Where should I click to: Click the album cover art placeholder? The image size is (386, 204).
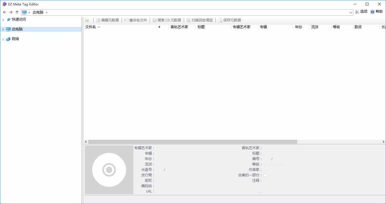(x=109, y=170)
